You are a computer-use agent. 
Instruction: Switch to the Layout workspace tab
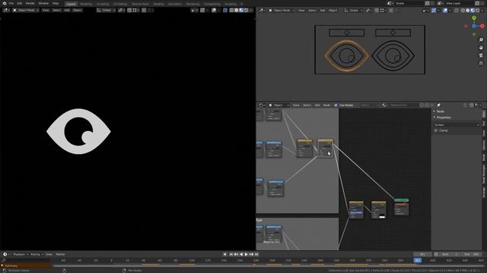pyautogui.click(x=71, y=4)
